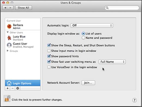This screenshot has height=107, width=142.
Task: Click the Join... button
Action: (x=88, y=83)
